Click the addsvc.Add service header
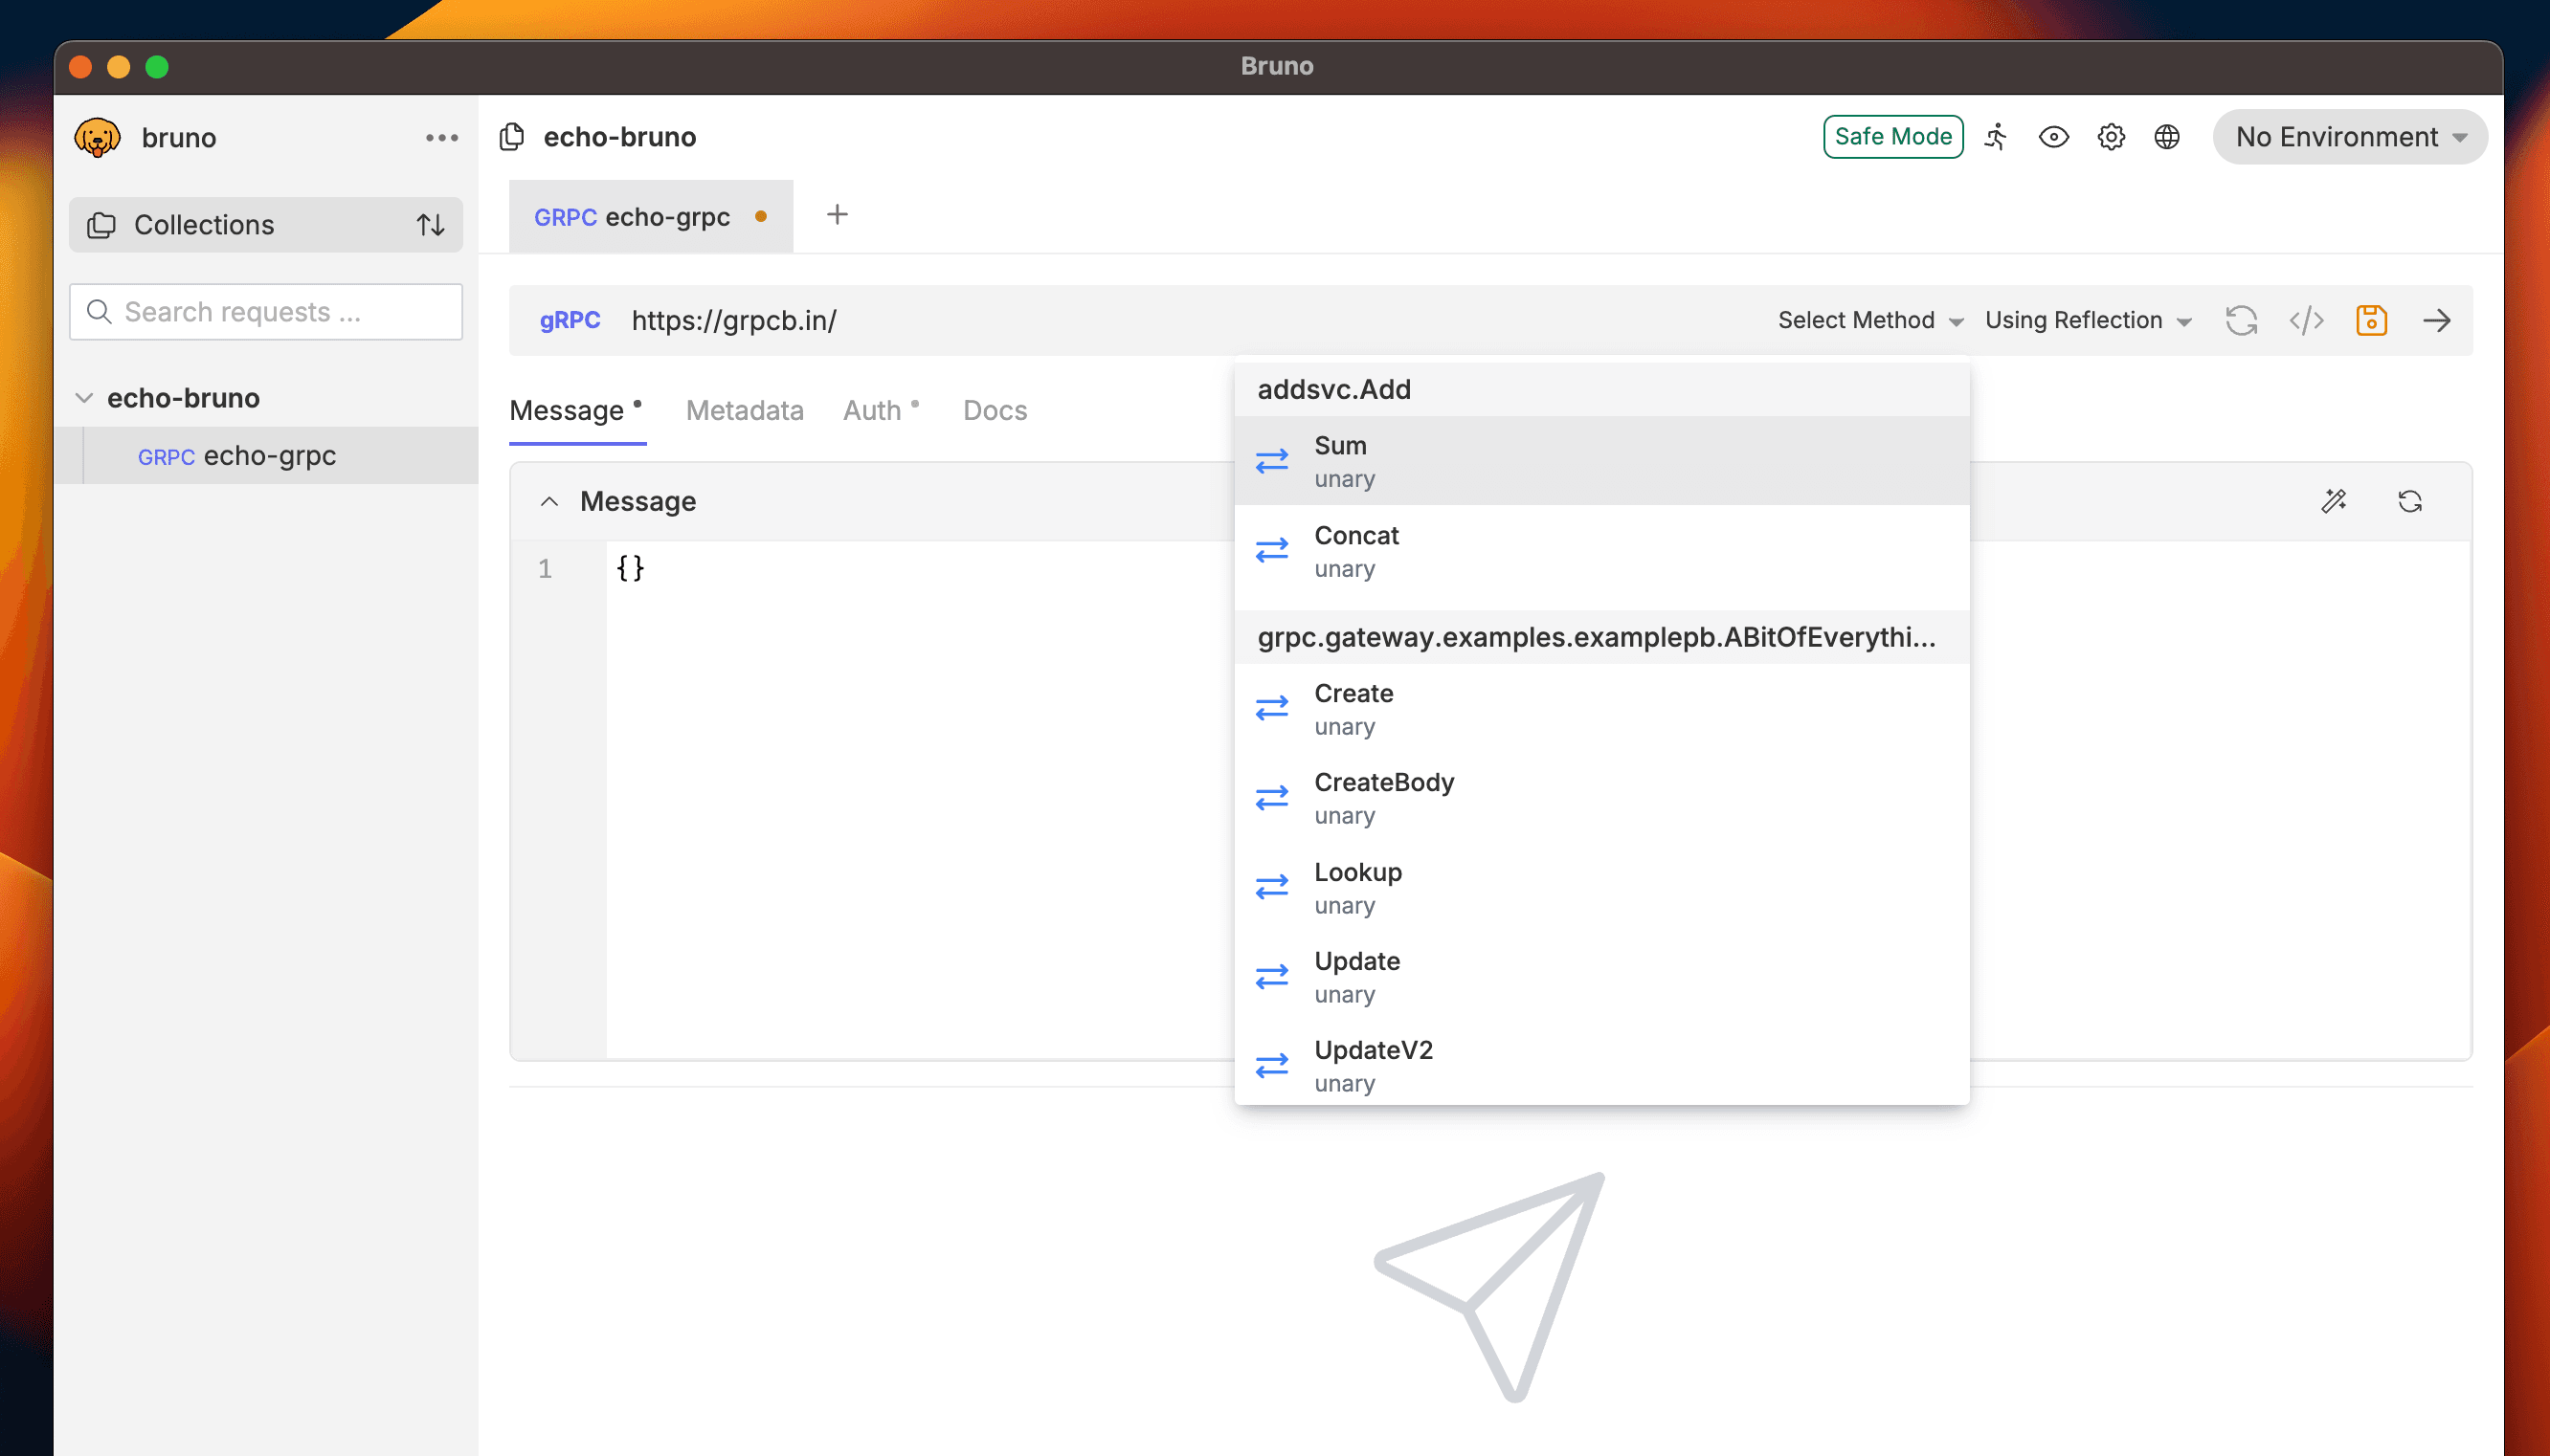Image resolution: width=2550 pixels, height=1456 pixels. coord(1601,389)
